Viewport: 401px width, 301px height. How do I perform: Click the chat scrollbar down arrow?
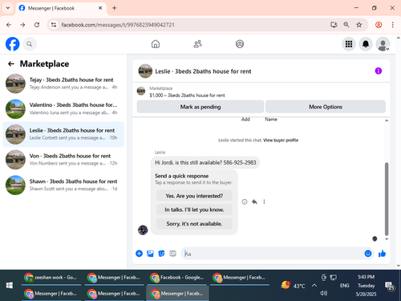(387, 239)
